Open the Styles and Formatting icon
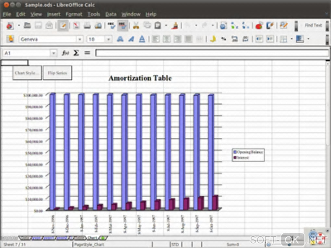Screen dimensions: 331x248 point(10,39)
